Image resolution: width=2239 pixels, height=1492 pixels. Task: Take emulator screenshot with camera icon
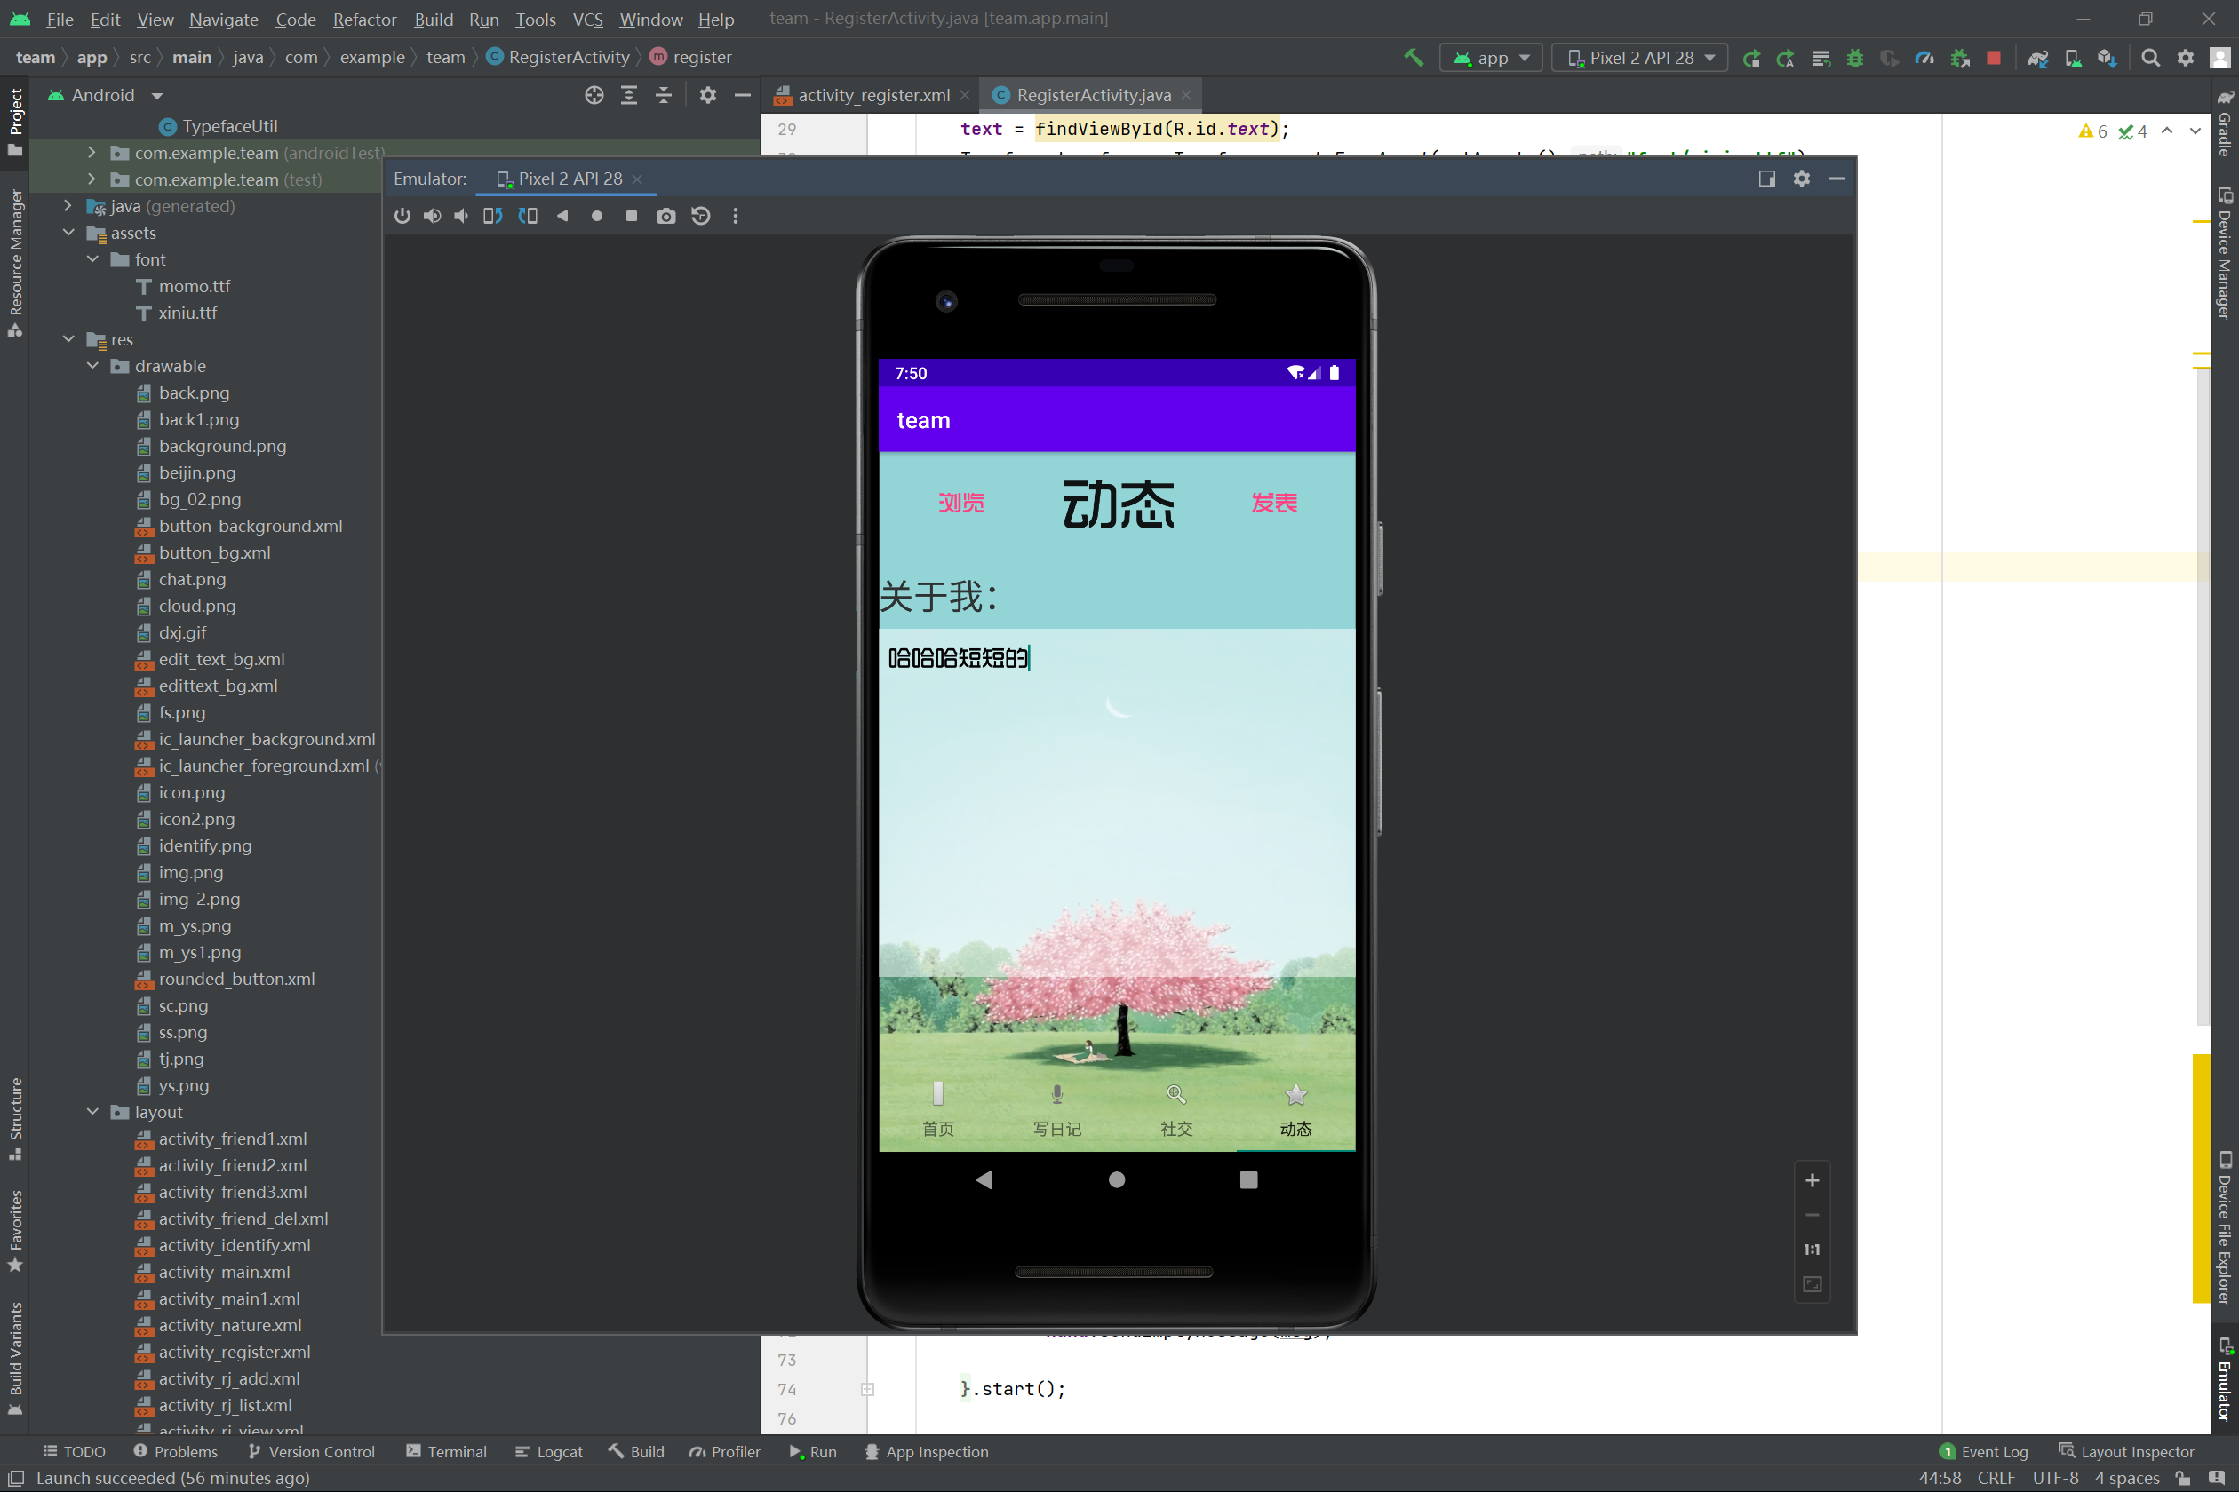tap(666, 216)
